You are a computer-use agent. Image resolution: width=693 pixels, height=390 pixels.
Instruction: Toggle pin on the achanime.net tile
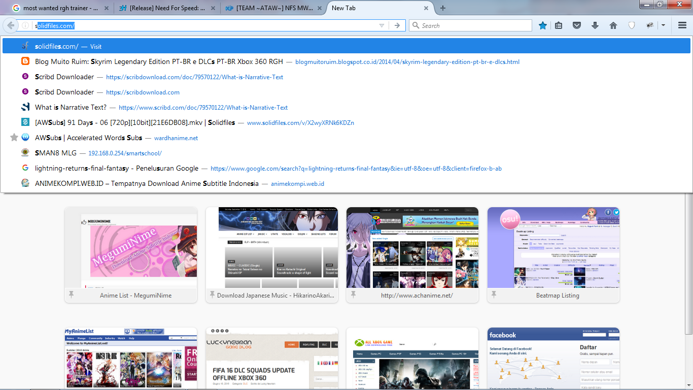tap(353, 295)
